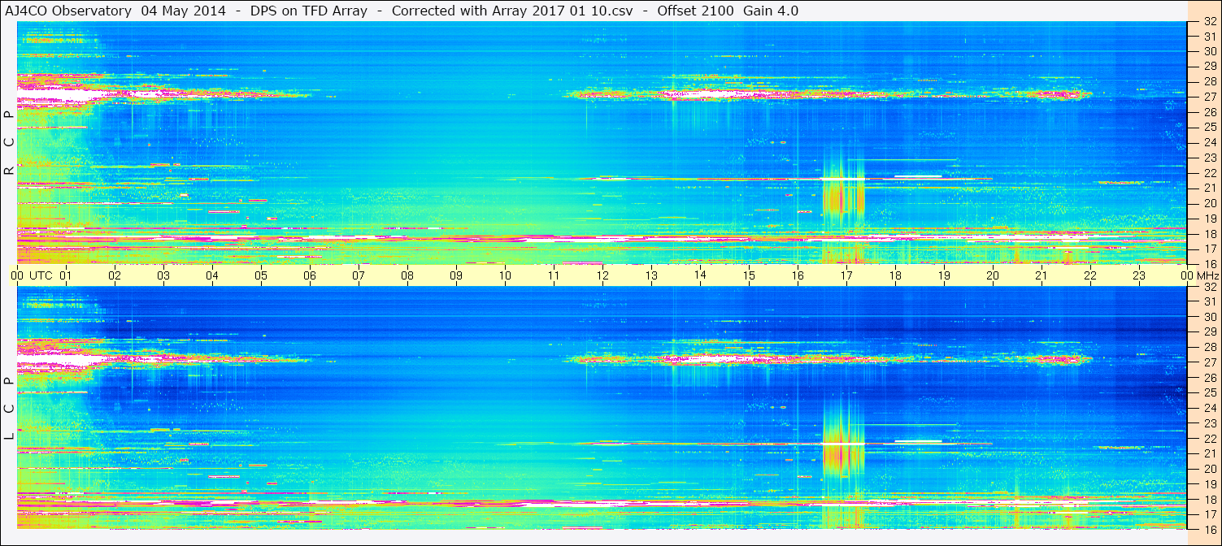1222x546 pixels.
Task: Click 30 MHz tick in RCP panel scale
Action: coord(1209,51)
